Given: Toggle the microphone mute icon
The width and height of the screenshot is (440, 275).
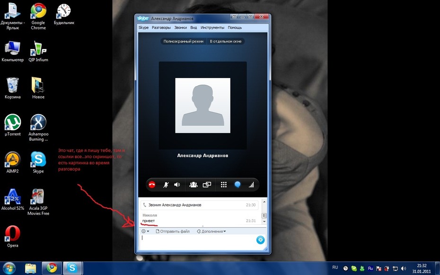Looking at the screenshot, I should tap(166, 185).
